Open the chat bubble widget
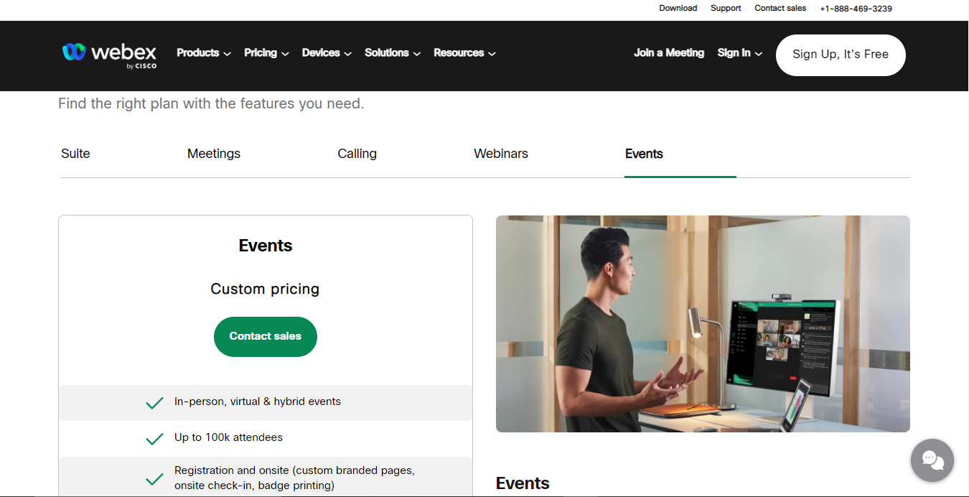969x497 pixels. [x=932, y=460]
